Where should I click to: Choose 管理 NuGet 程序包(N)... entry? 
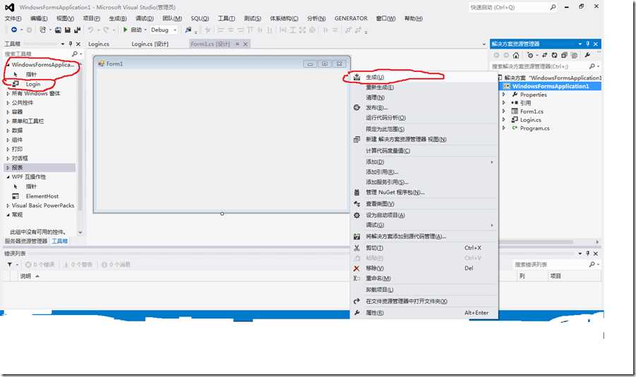424,192
